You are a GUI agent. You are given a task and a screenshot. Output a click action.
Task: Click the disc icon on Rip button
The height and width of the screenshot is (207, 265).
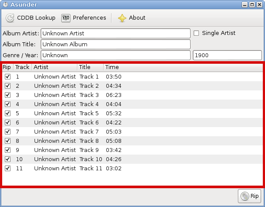pyautogui.click(x=245, y=196)
